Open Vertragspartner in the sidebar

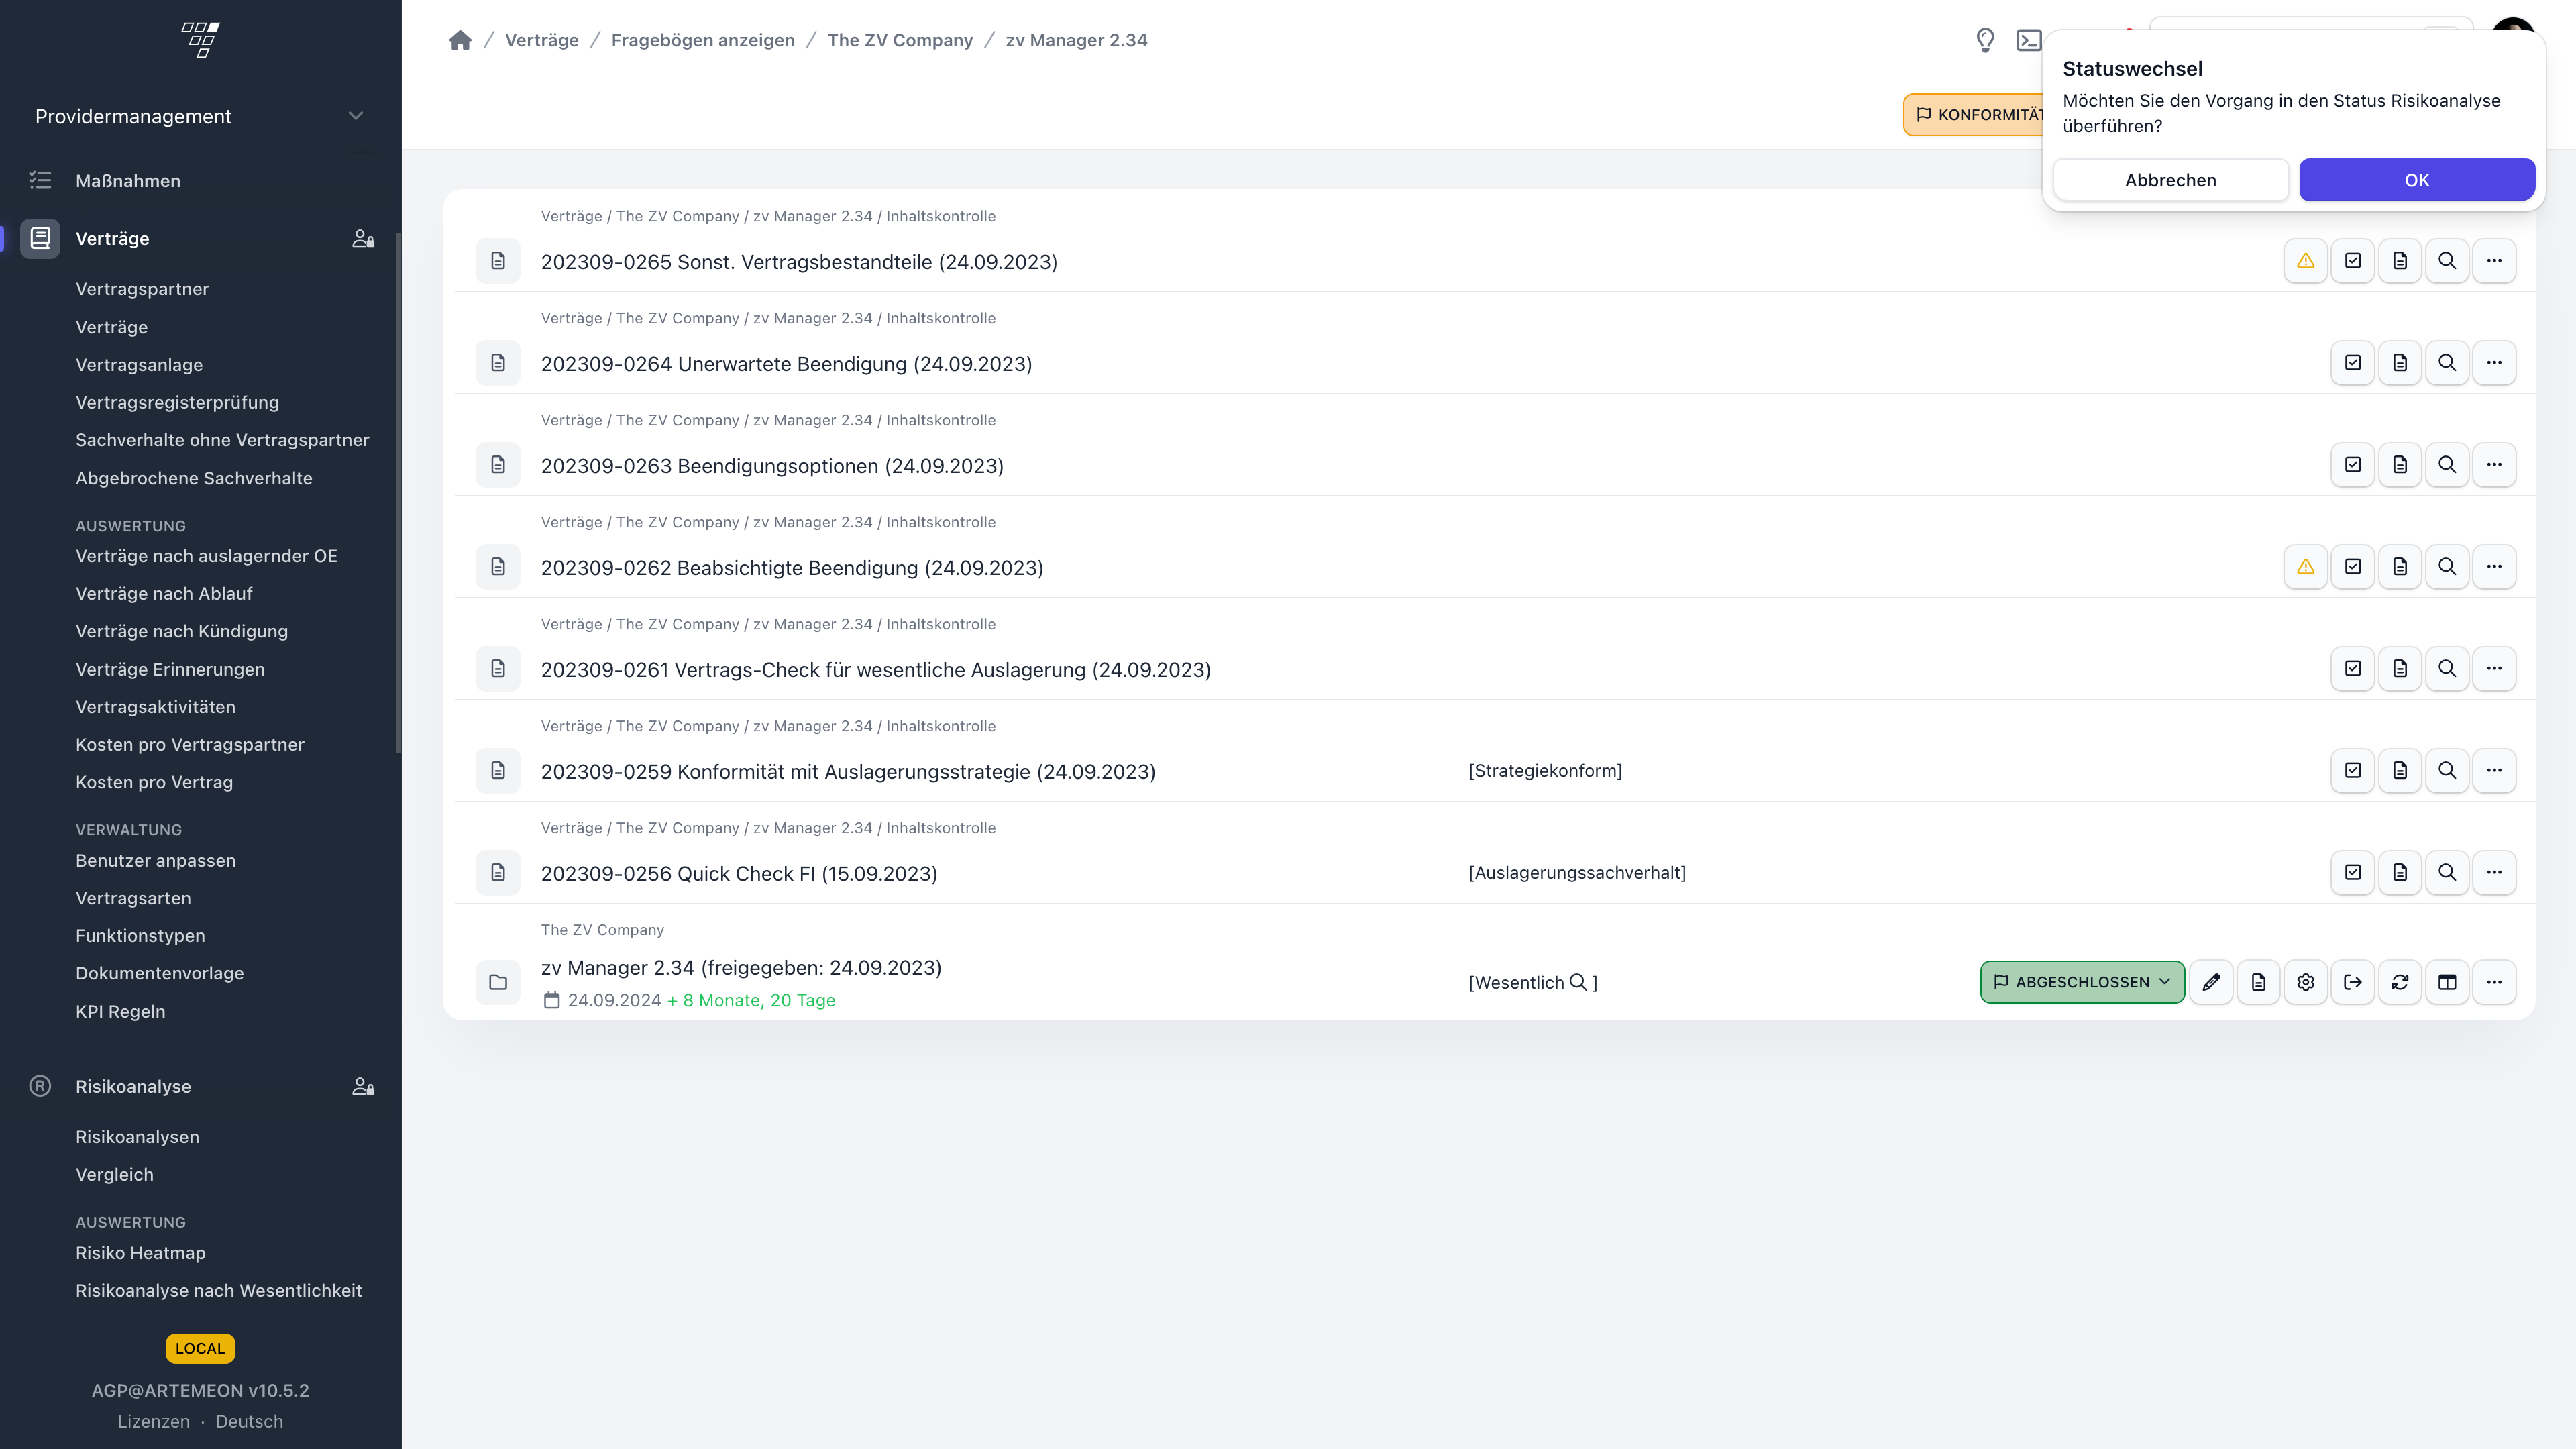click(x=142, y=289)
